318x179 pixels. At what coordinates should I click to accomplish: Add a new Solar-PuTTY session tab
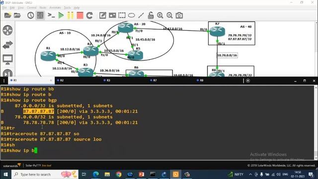coord(248,81)
